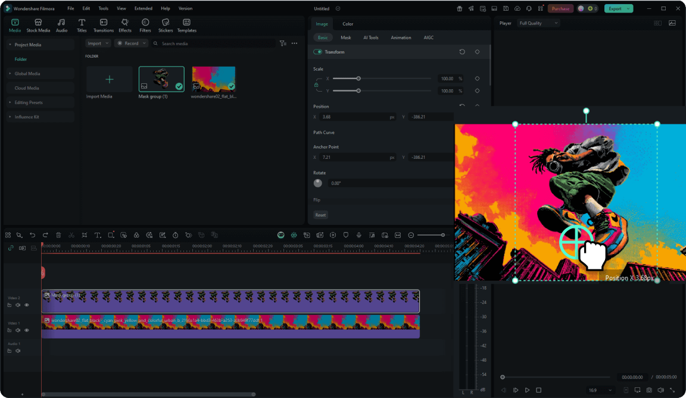Hide the Video 2 track

click(27, 305)
